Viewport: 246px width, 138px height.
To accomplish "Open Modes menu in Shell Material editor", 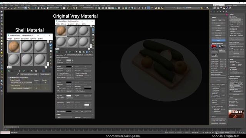I will [x=10, y=39].
